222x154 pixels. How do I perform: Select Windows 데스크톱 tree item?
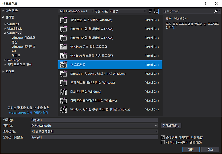point(23,38)
